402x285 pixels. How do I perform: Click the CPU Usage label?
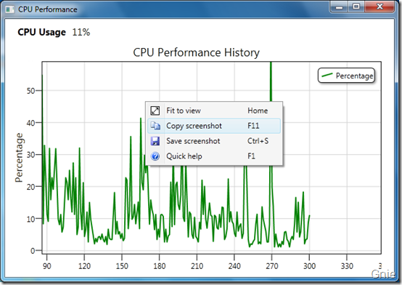click(41, 33)
